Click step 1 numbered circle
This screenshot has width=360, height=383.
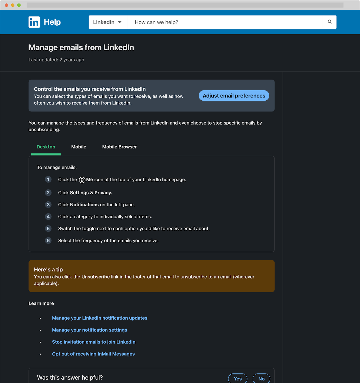click(x=48, y=179)
